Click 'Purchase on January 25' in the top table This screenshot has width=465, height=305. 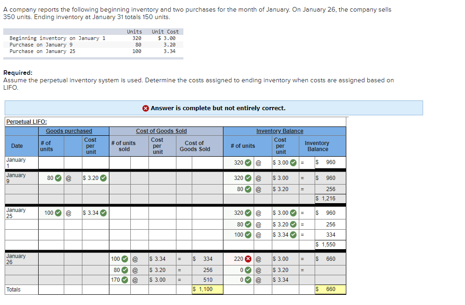[x=42, y=51]
